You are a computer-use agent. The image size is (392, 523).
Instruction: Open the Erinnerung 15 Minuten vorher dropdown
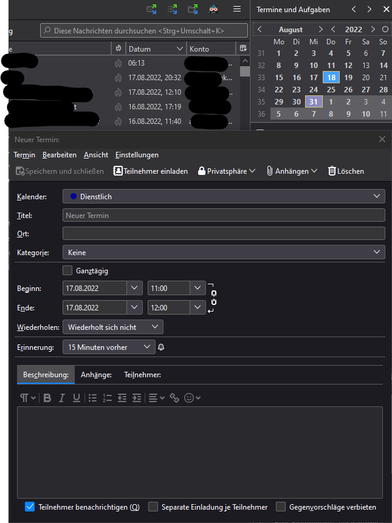[x=109, y=347]
